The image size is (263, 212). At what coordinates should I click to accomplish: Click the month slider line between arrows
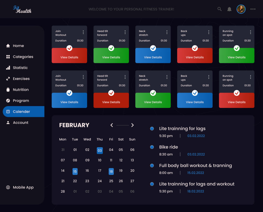(x=122, y=125)
